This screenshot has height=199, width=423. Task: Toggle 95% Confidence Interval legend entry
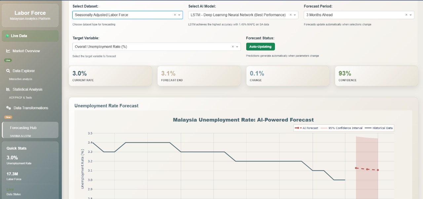tap(342, 128)
